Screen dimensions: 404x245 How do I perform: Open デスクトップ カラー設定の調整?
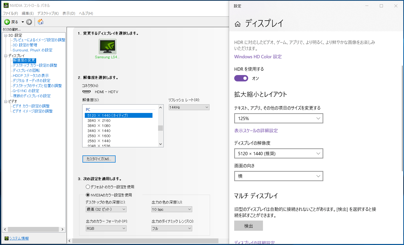click(x=35, y=65)
